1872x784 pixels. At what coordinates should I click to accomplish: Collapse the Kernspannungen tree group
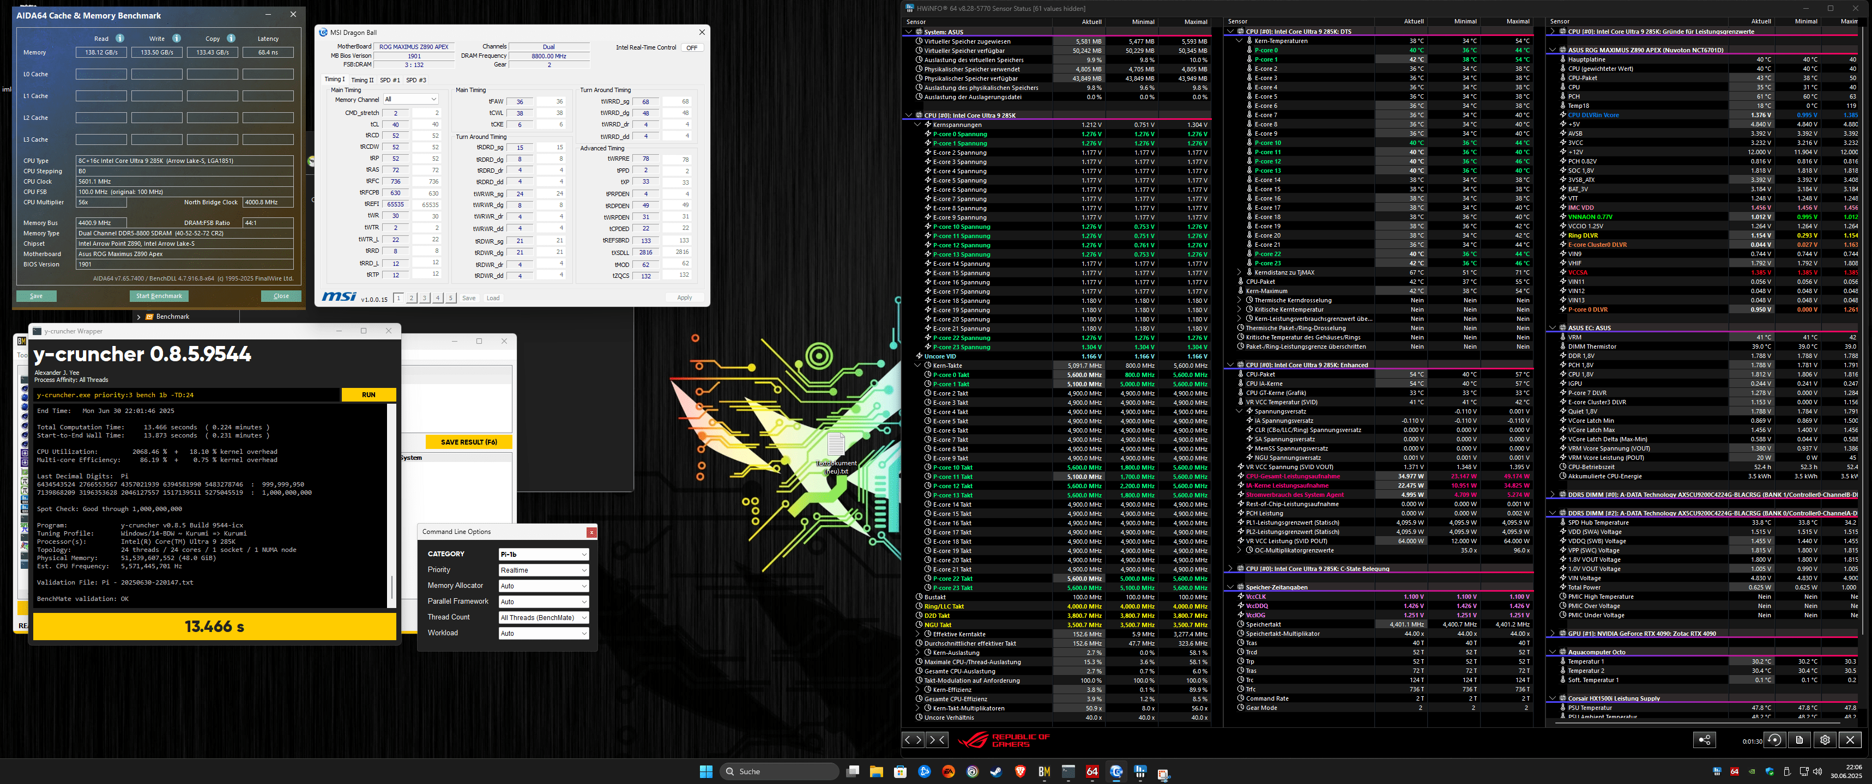(918, 125)
